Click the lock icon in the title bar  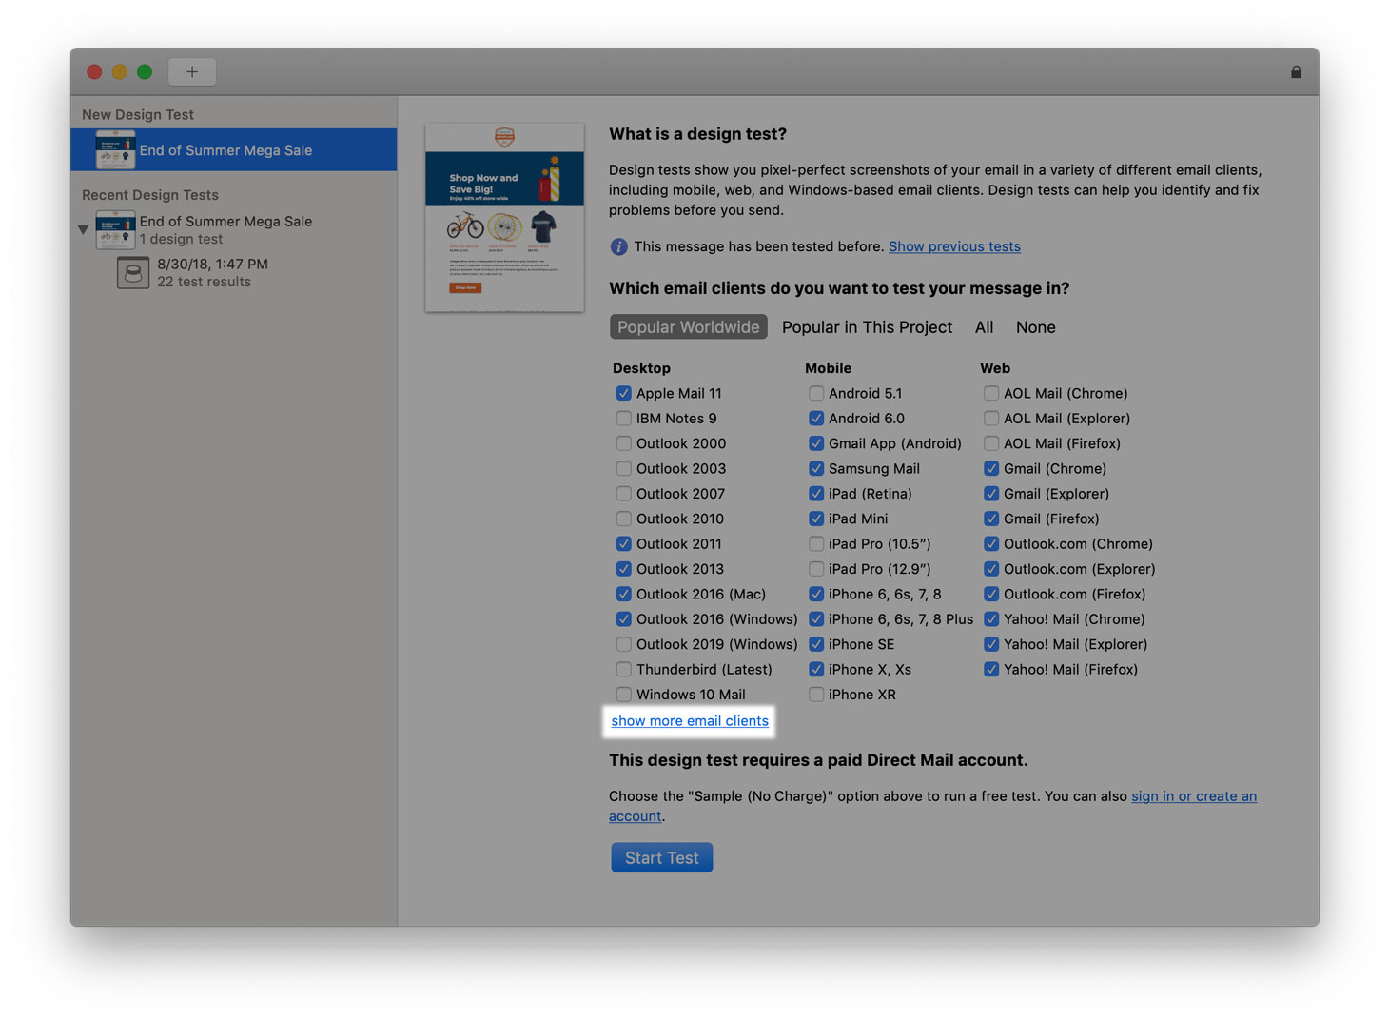[1296, 71]
